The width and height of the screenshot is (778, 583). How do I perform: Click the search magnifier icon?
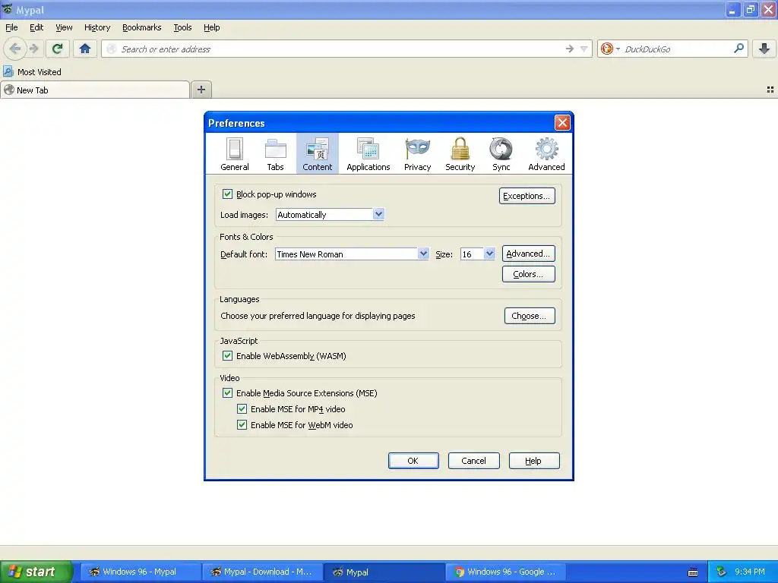738,49
